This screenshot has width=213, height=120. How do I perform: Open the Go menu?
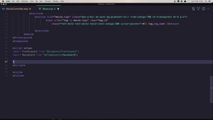coord(37,1)
